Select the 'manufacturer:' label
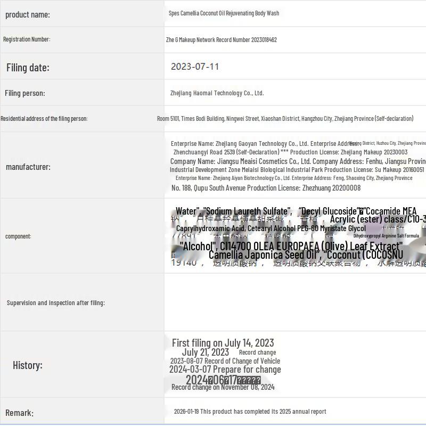This screenshot has height=426, width=426. coord(28,167)
